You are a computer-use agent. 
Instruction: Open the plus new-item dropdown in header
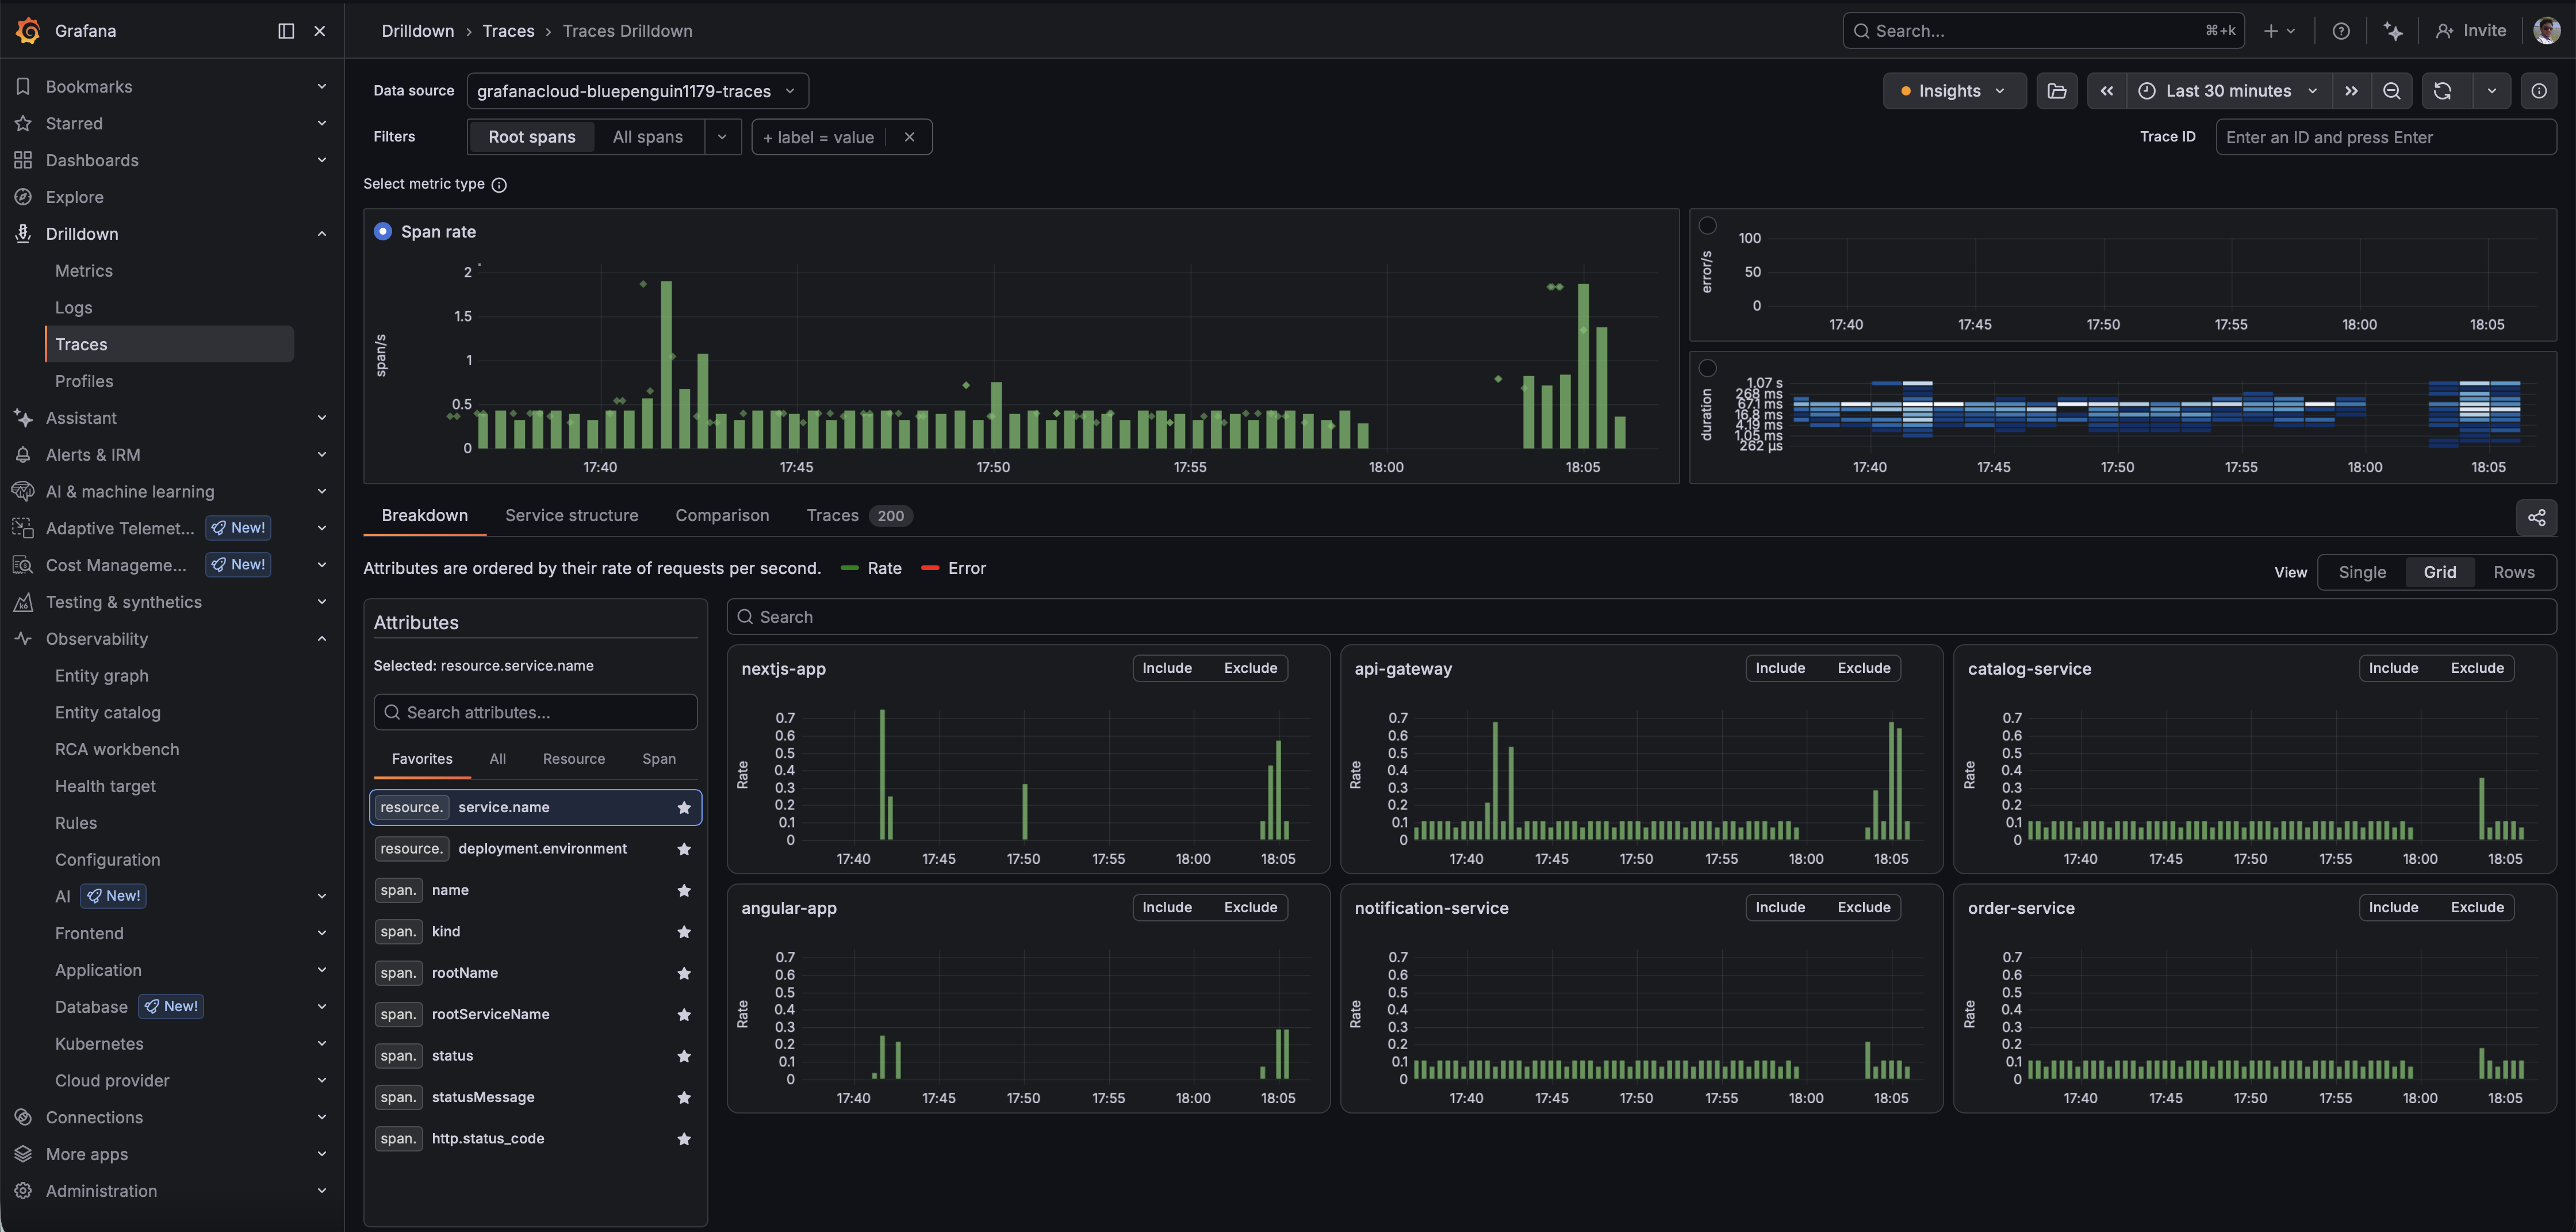(x=2279, y=31)
